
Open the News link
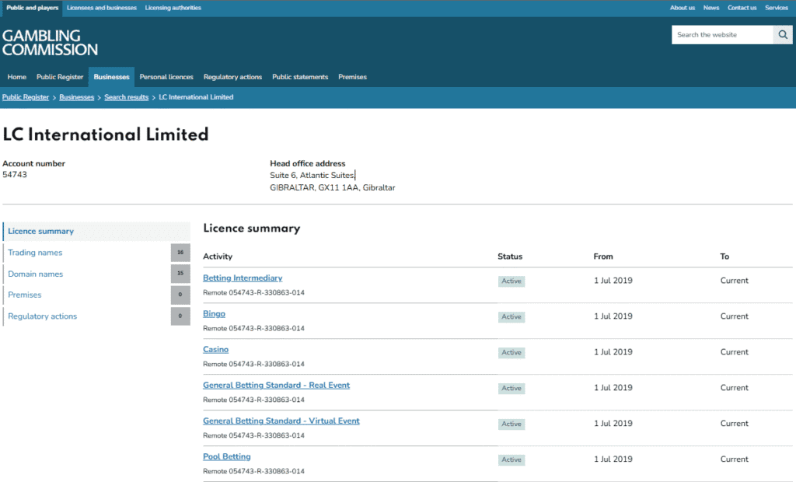(711, 8)
